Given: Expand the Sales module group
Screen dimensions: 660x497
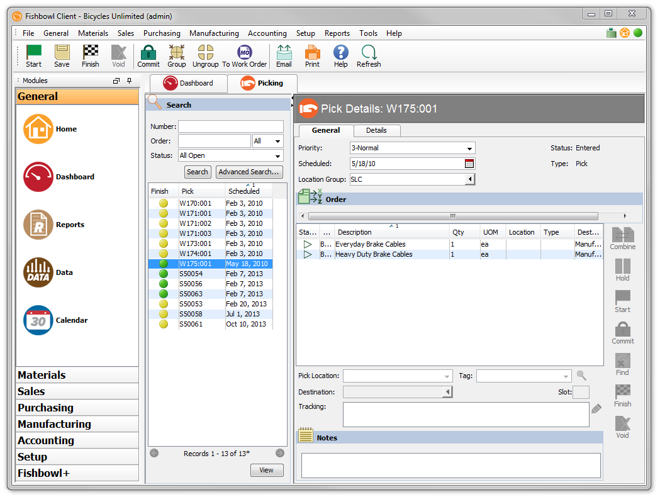Looking at the screenshot, I should pos(77,391).
